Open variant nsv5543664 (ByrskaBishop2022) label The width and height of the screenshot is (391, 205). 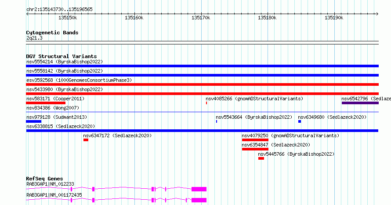point(254,117)
